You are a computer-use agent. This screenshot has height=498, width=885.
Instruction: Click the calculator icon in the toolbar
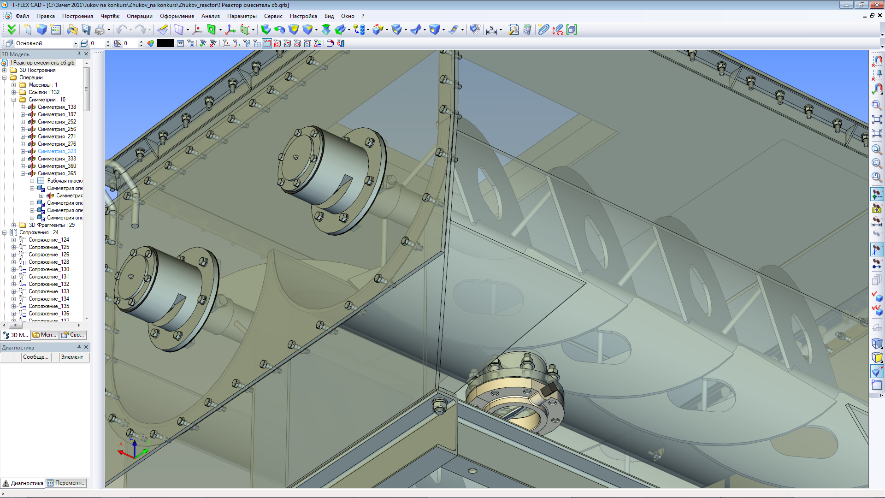[527, 30]
